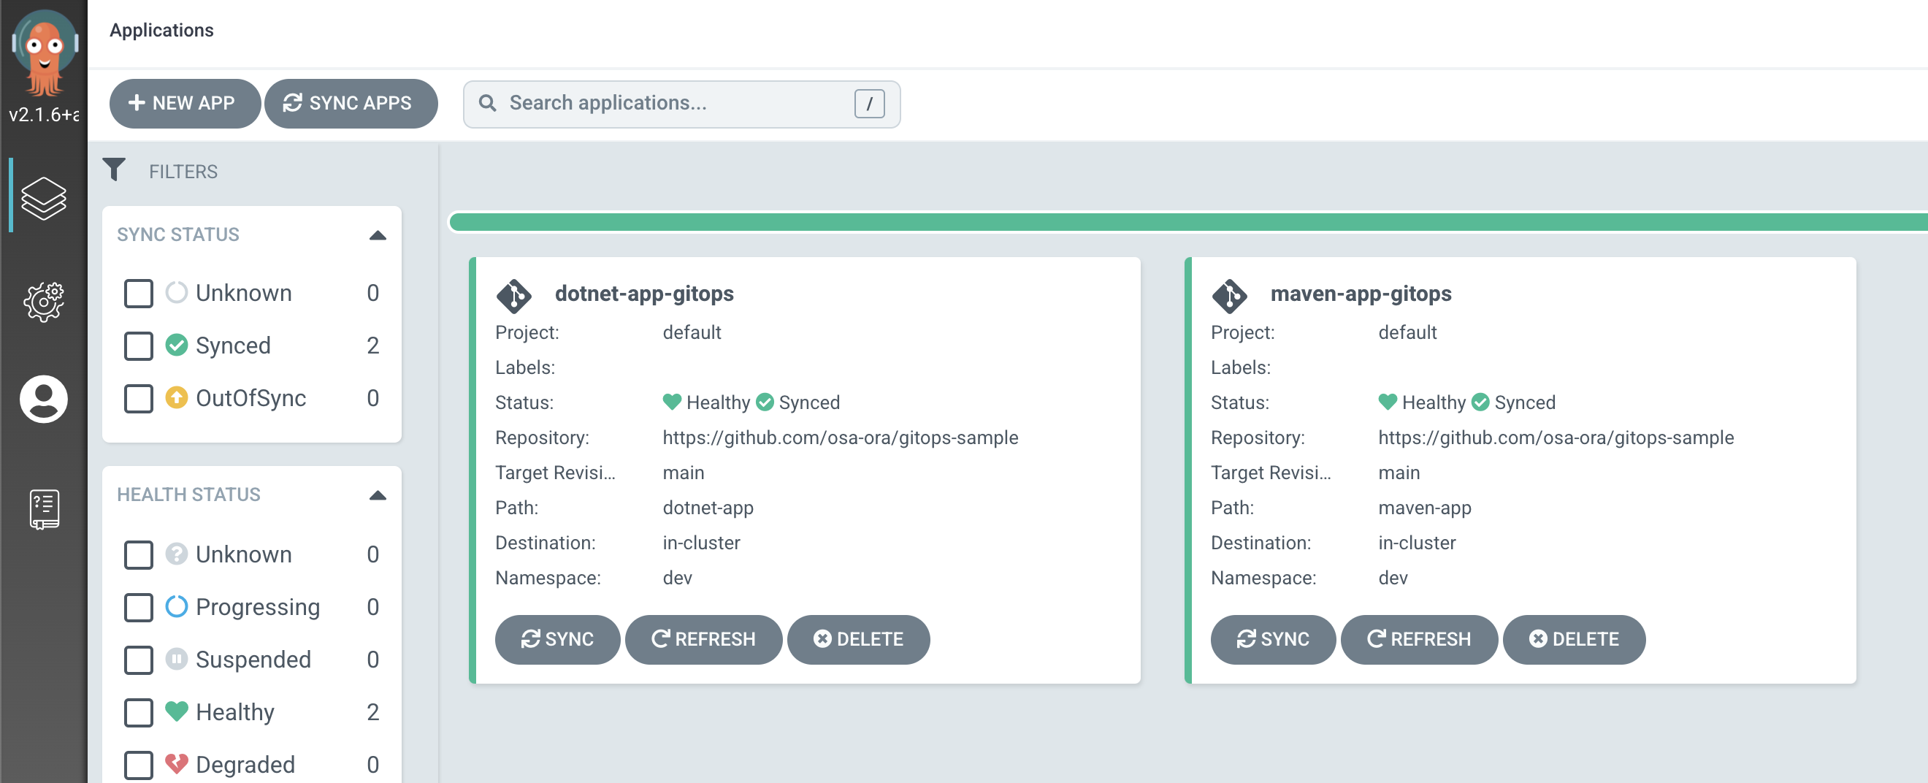Click the green Synced icon in Sync Status filter
This screenshot has width=1928, height=783.
[x=177, y=344]
